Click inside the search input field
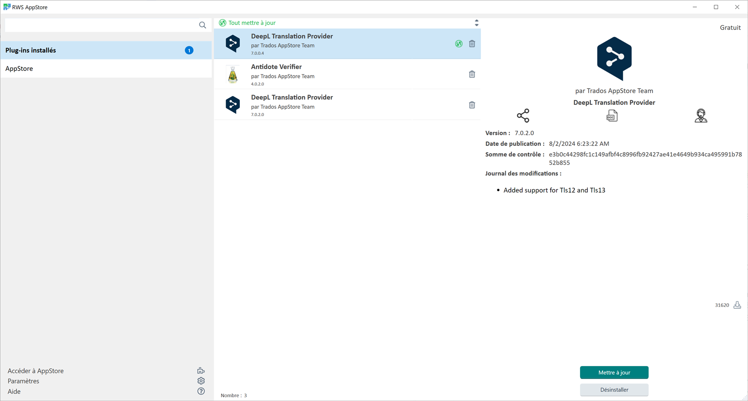Screen dimensions: 748x401 100,24
